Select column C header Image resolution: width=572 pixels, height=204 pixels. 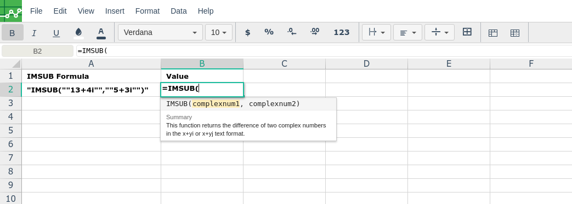coord(284,64)
